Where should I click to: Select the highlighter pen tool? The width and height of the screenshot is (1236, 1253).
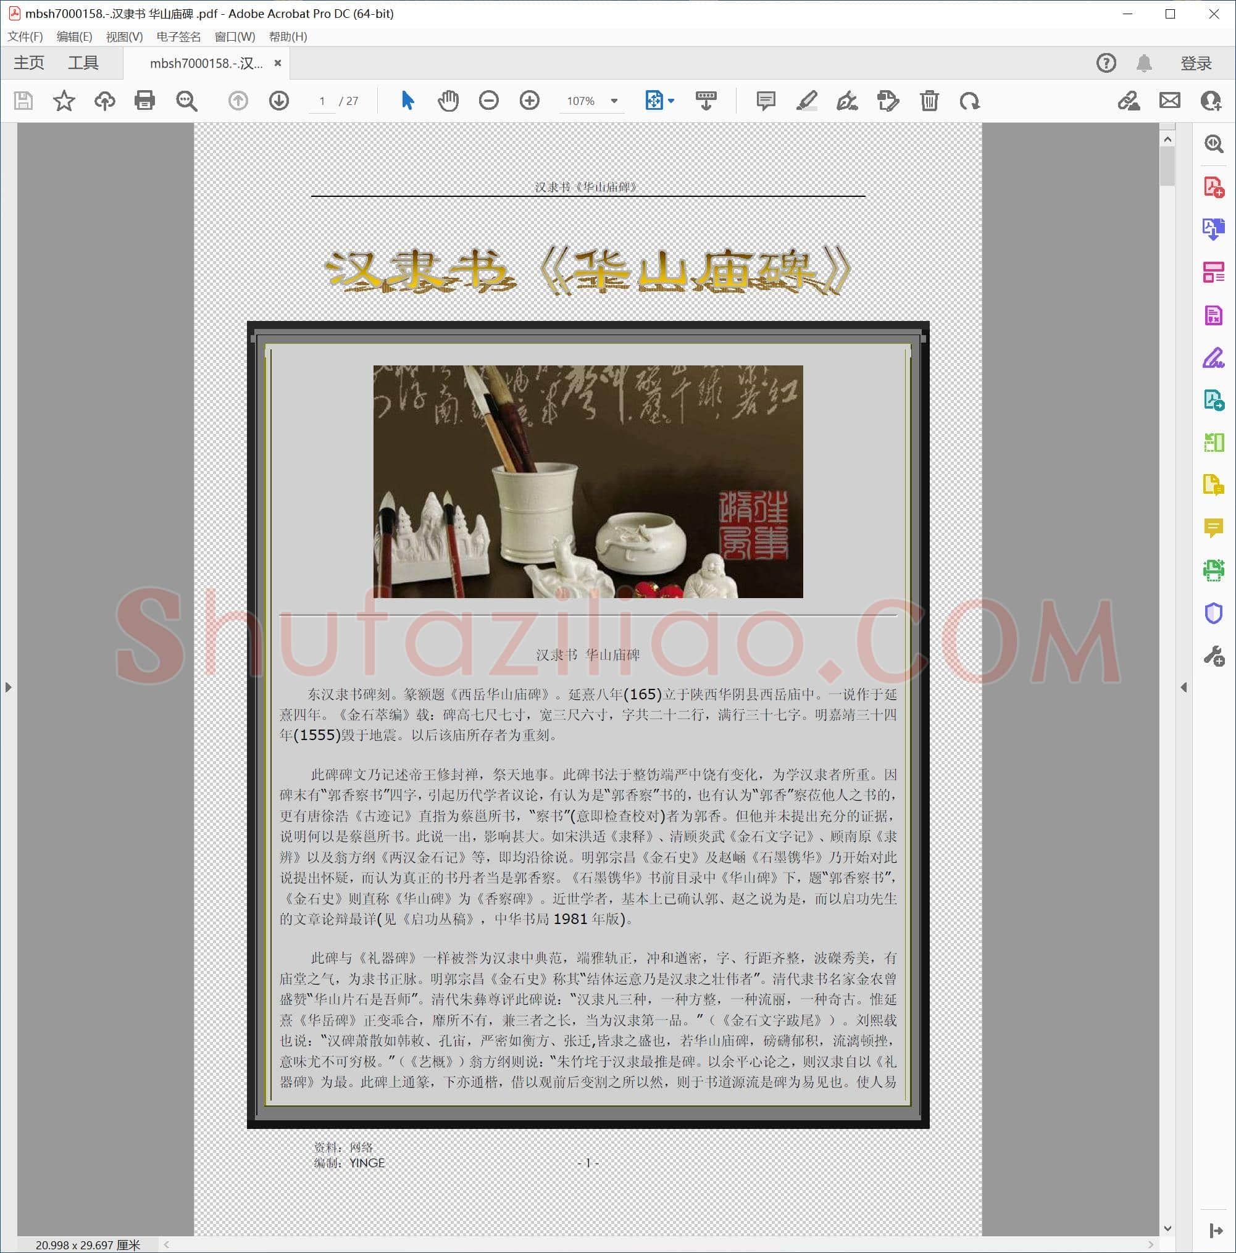click(806, 101)
